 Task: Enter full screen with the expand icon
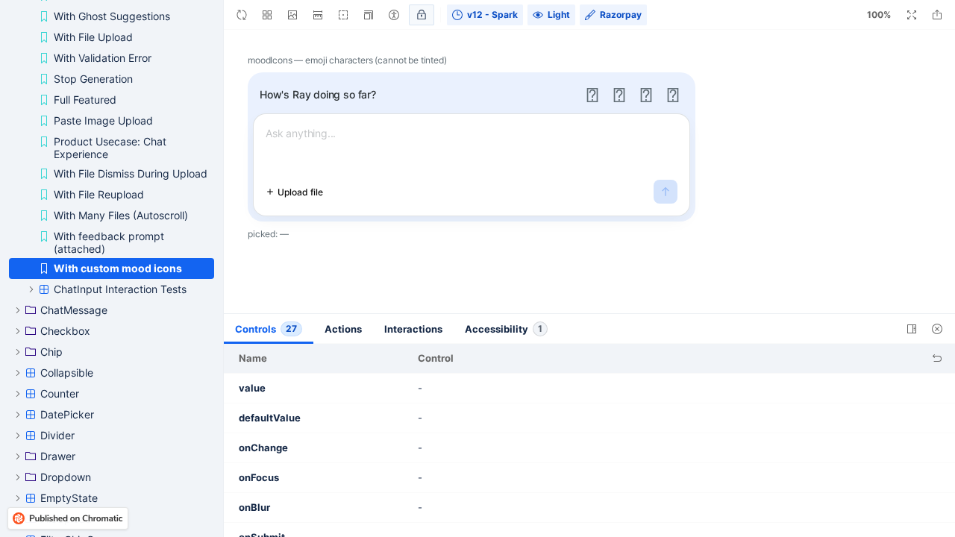pos(912,15)
